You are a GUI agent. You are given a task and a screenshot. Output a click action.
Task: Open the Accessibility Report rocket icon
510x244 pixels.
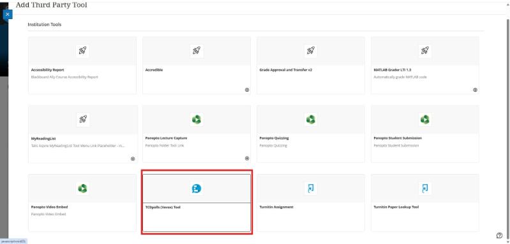coord(82,51)
